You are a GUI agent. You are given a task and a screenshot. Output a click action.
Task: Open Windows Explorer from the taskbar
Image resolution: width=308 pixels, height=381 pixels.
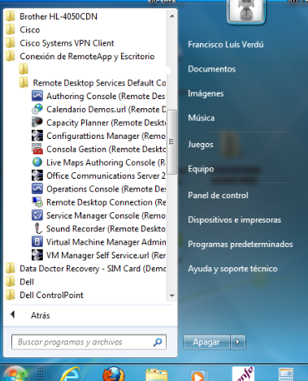tap(156, 375)
